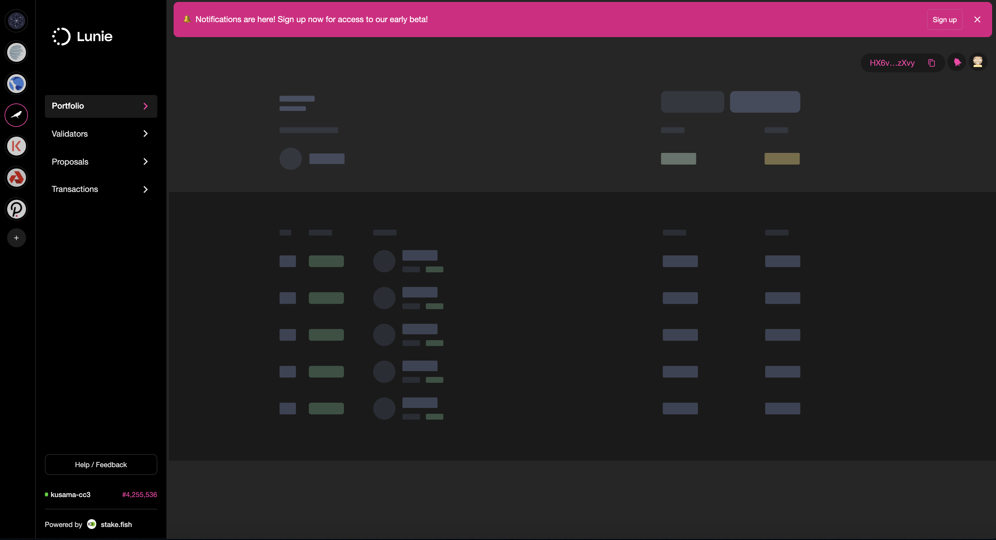996x540 pixels.
Task: Open the Proposals section
Action: point(101,162)
